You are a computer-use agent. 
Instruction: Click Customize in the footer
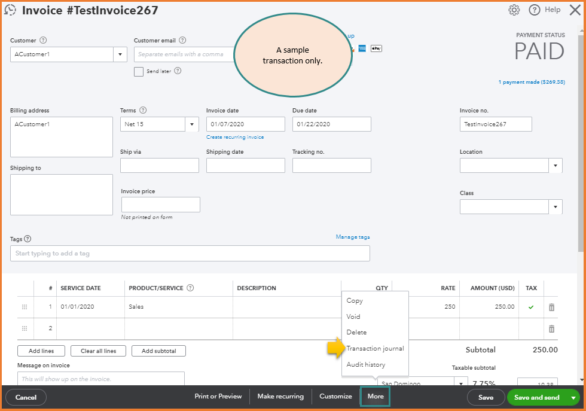coord(335,397)
